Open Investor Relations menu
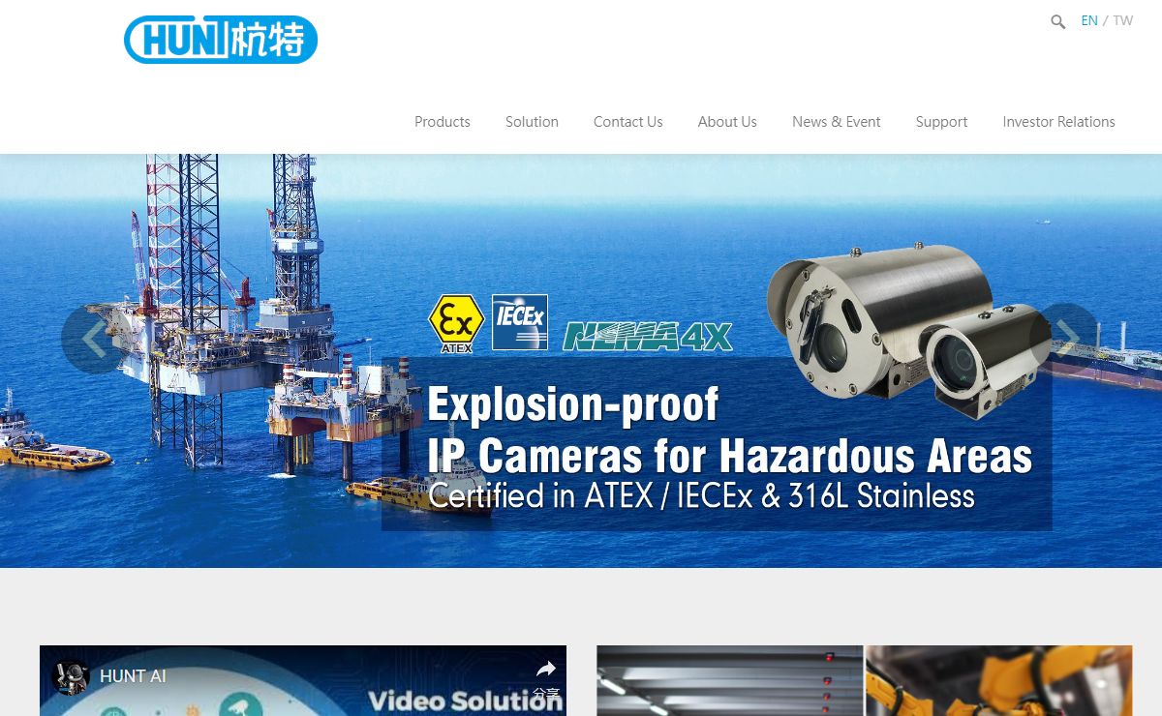The image size is (1162, 716). tap(1058, 122)
